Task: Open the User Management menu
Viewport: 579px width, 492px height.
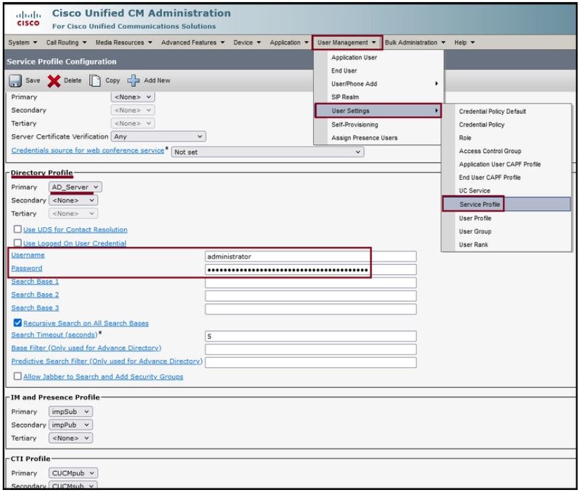Action: (347, 42)
